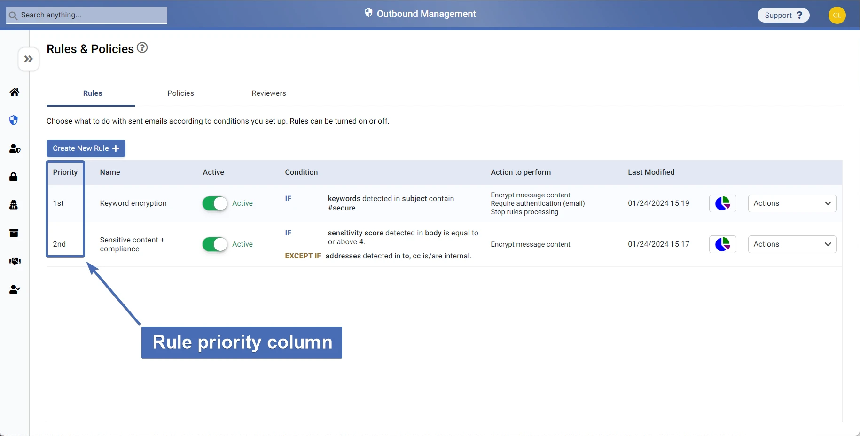Open Actions dropdown for Sensitive content rule

792,244
